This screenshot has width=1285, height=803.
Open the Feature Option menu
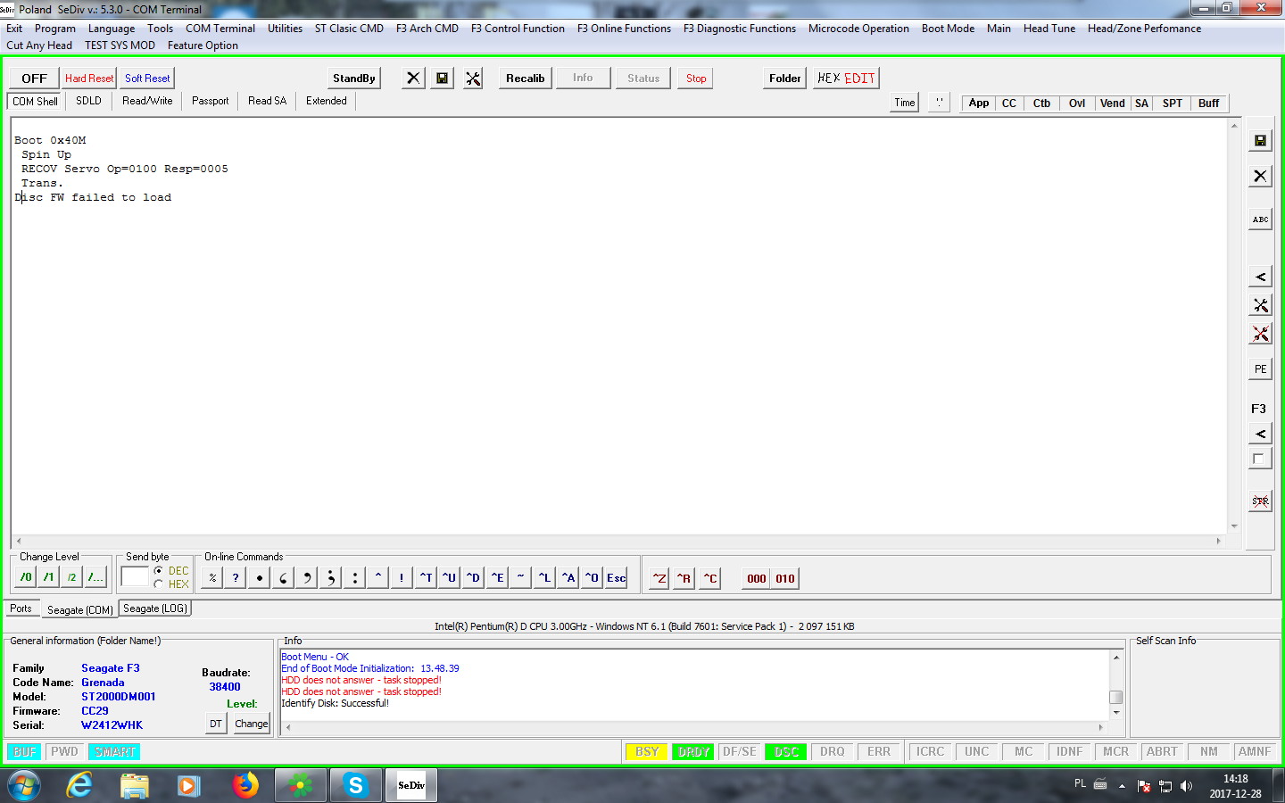[x=203, y=46]
